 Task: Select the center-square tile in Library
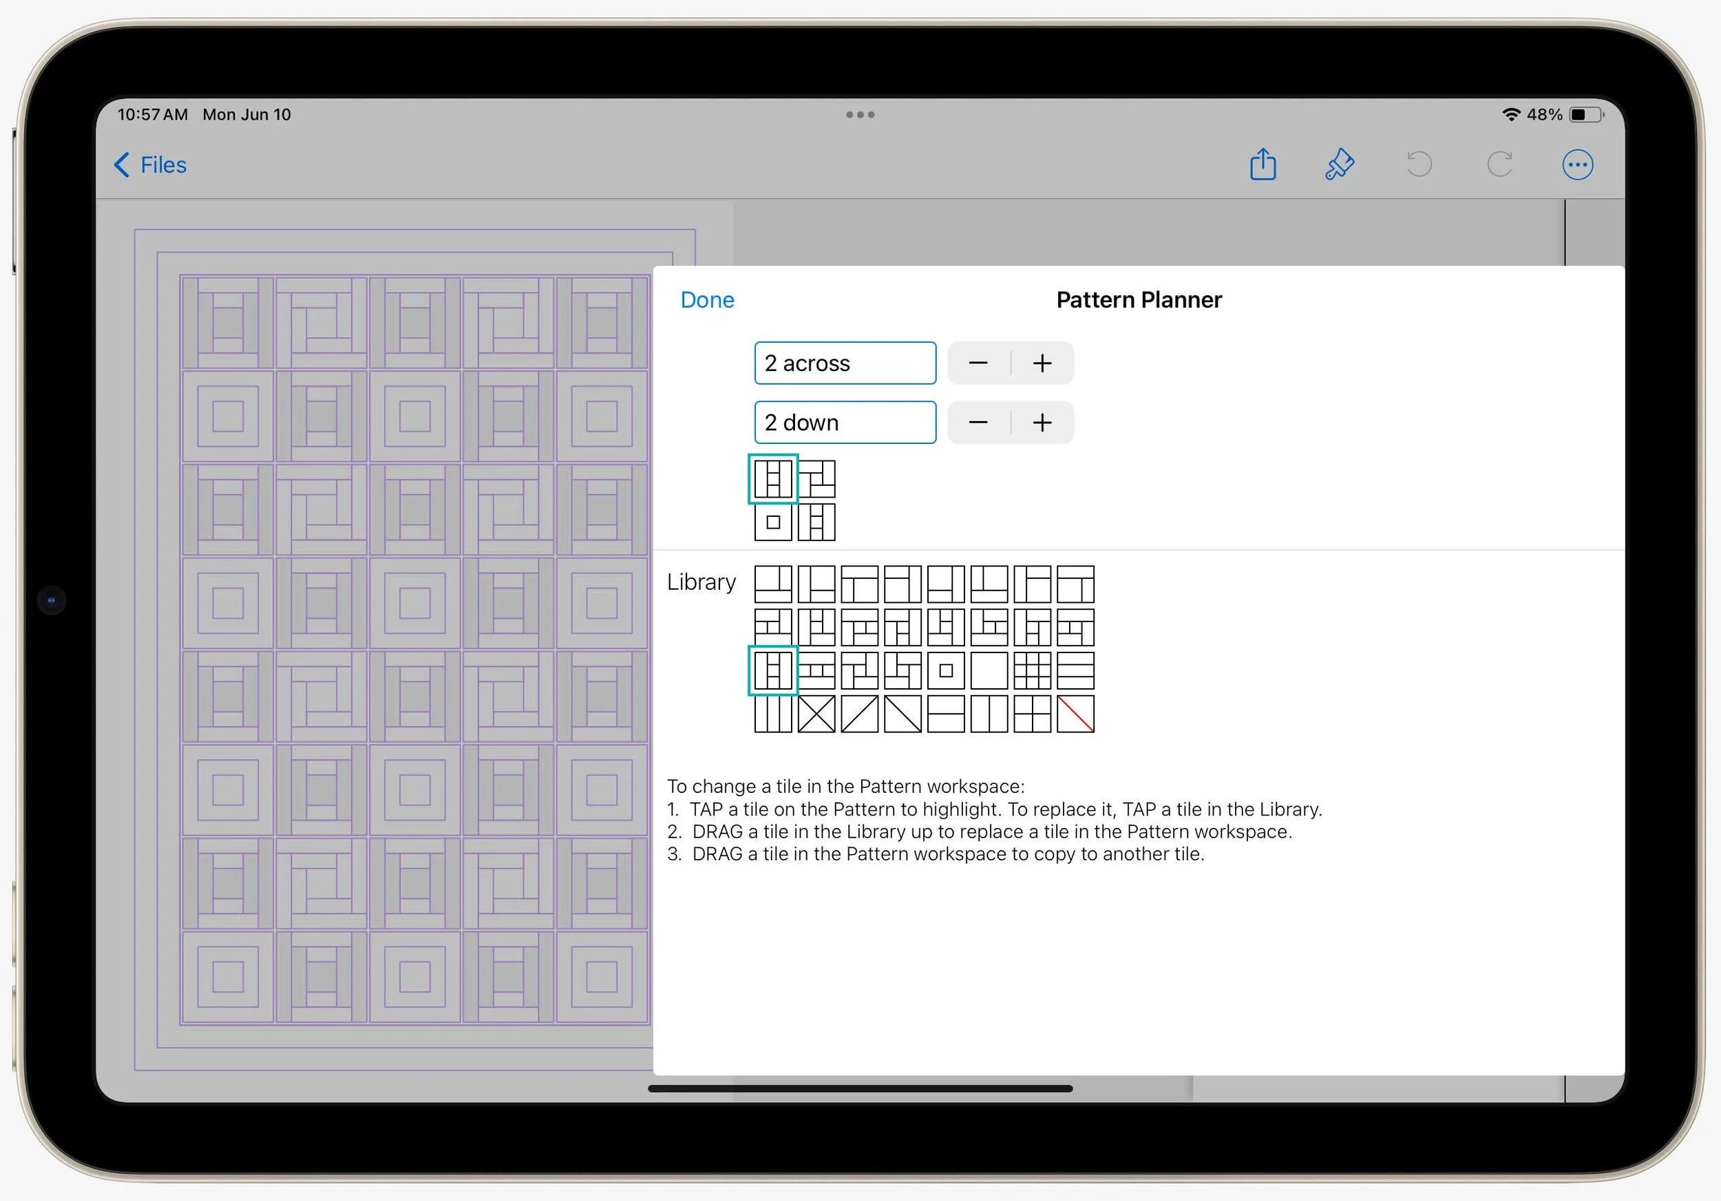946,670
